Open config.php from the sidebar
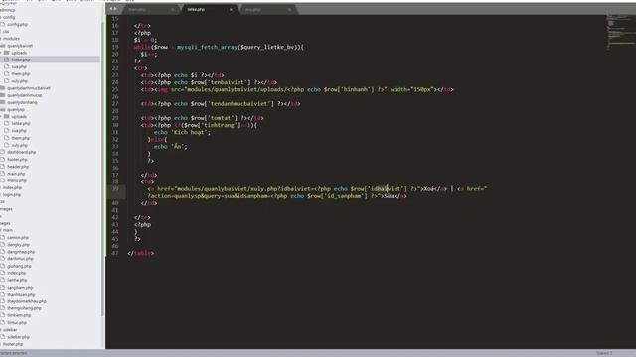Image resolution: width=636 pixels, height=357 pixels. click(x=17, y=24)
